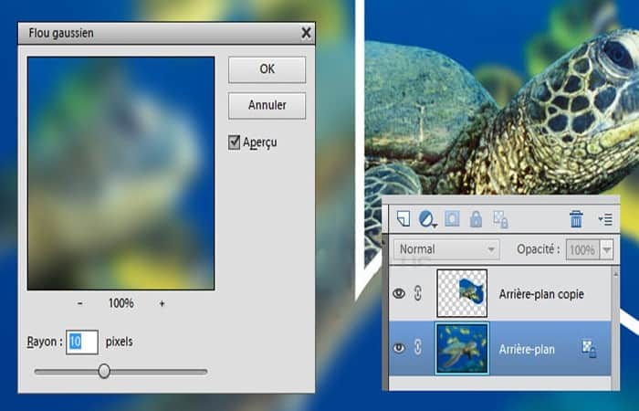Select the 'Arrière-plan copie' layer name

click(541, 294)
